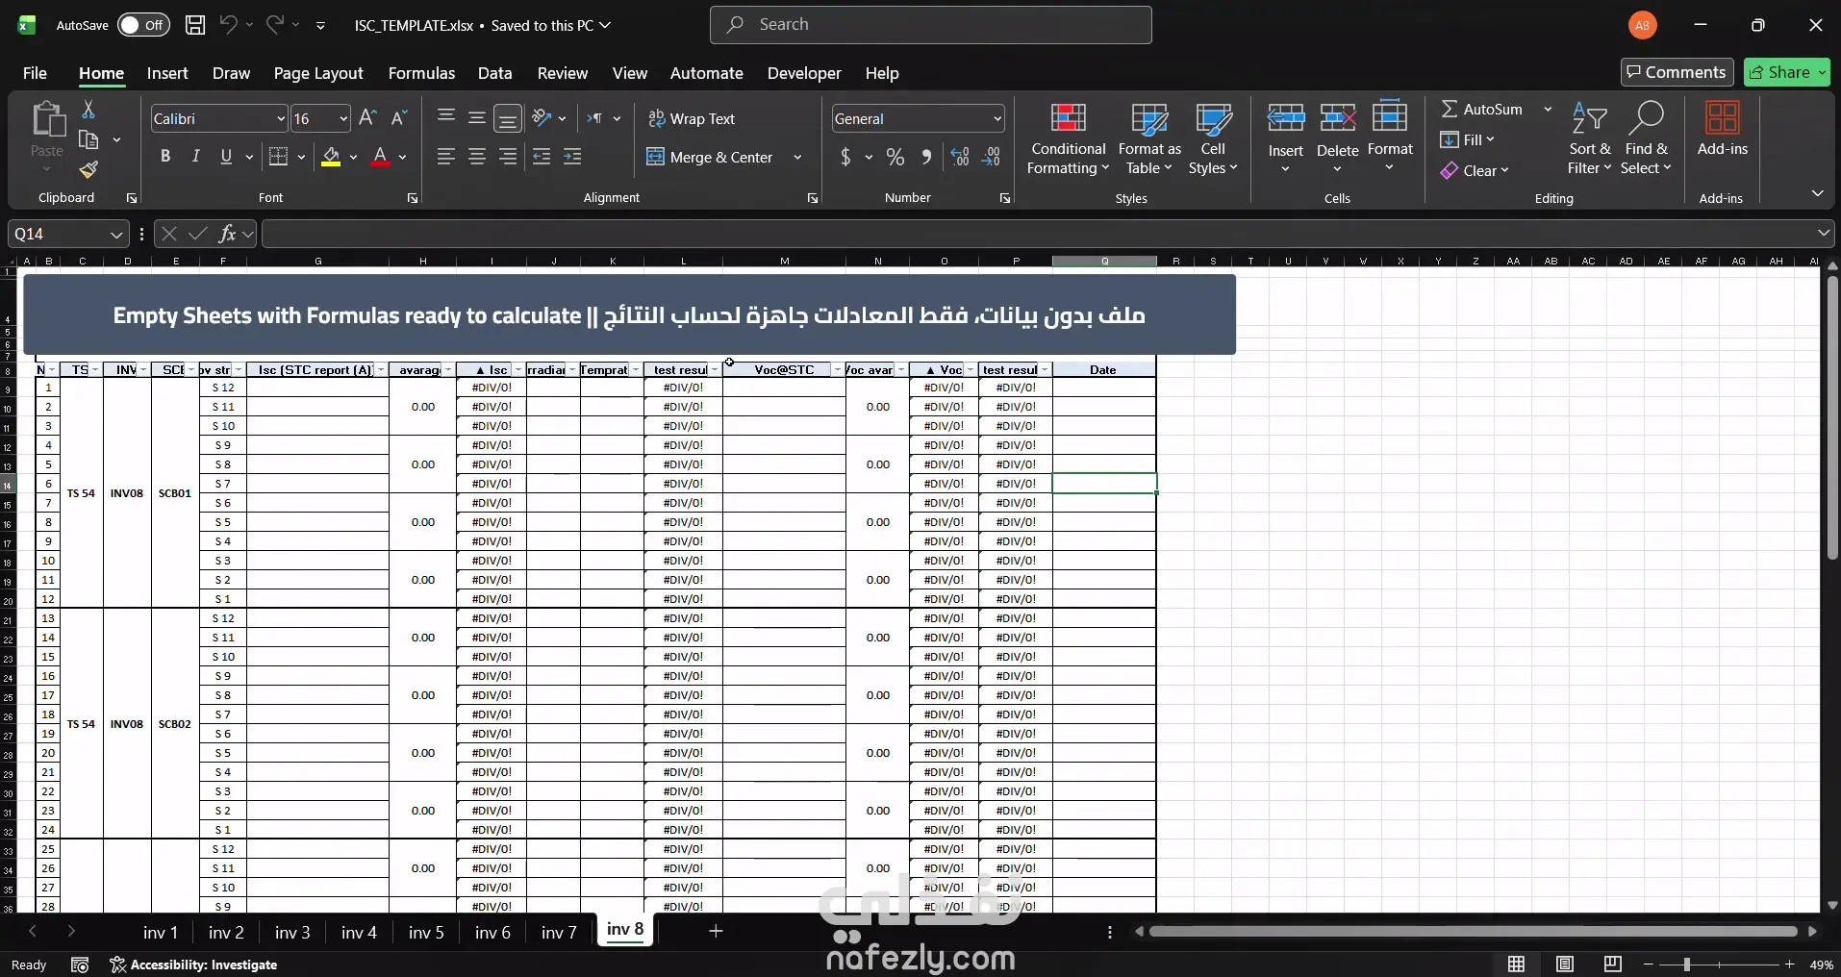
Task: Expand the Merge & Center options arrow
Action: click(798, 157)
